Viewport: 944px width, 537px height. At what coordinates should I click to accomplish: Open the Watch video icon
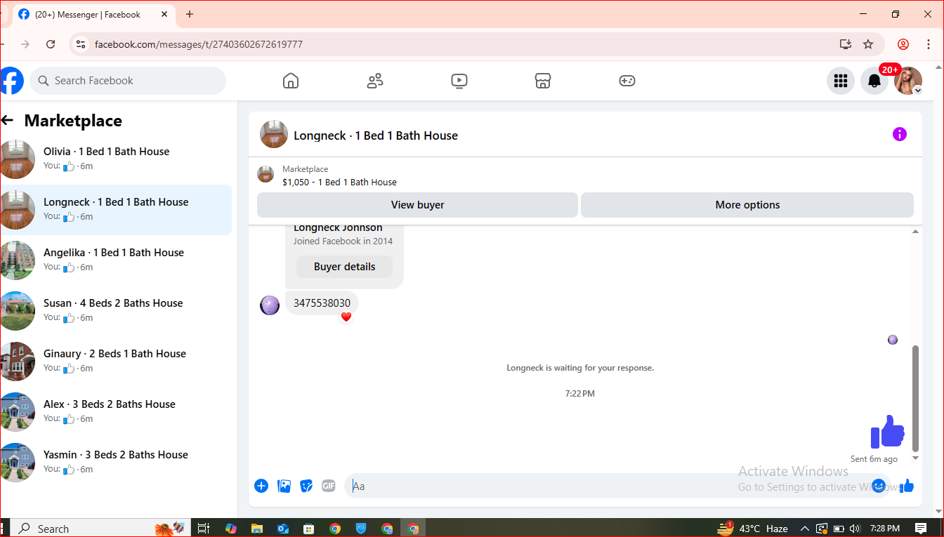(x=459, y=81)
